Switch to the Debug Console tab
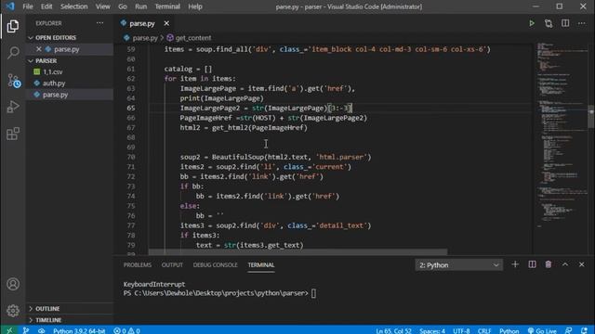This screenshot has height=334, width=595. [215, 265]
